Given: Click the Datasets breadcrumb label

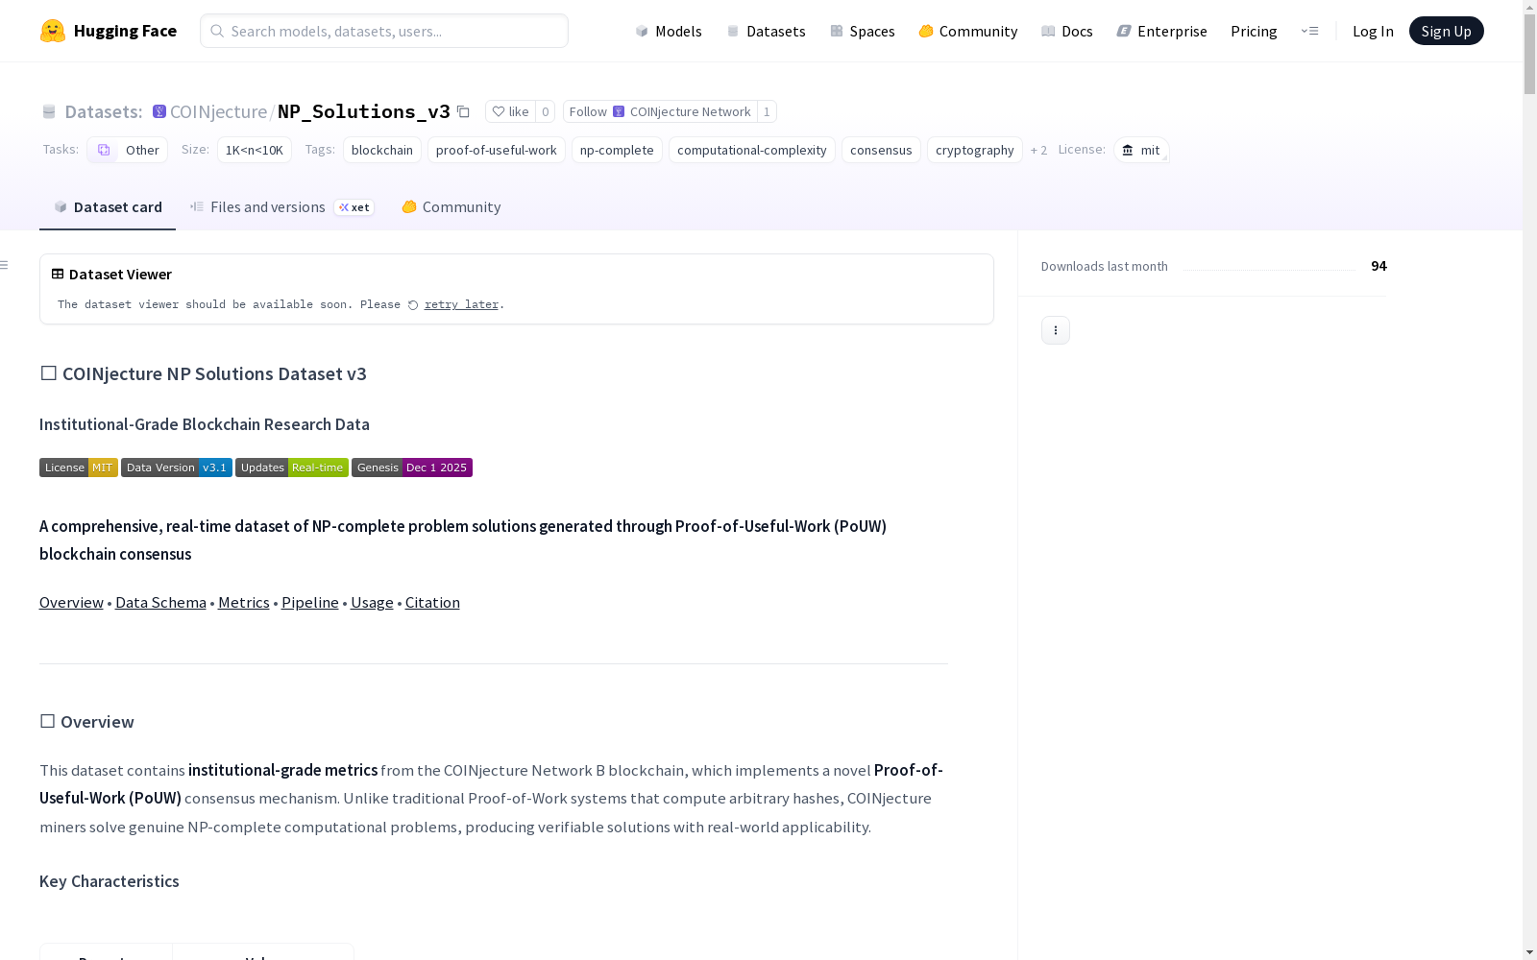Looking at the screenshot, I should pyautogui.click(x=104, y=111).
